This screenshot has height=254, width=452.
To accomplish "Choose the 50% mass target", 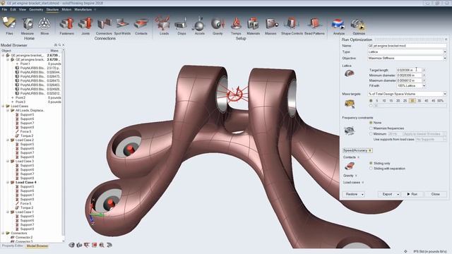I will tap(440, 101).
